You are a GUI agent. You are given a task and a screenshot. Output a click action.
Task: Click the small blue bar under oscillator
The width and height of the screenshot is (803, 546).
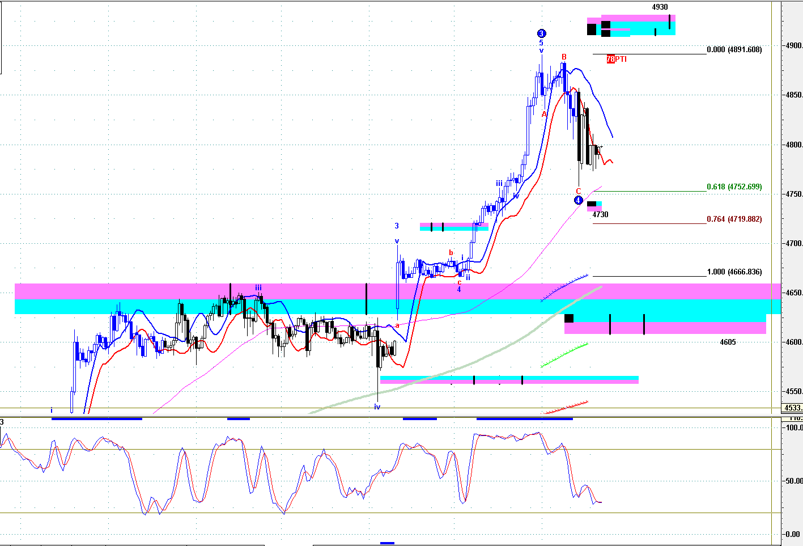pos(387,543)
